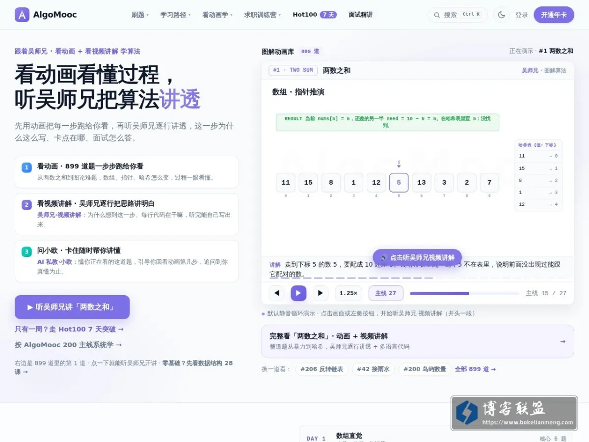Open the search box
This screenshot has height=442, width=589.
pyautogui.click(x=457, y=15)
